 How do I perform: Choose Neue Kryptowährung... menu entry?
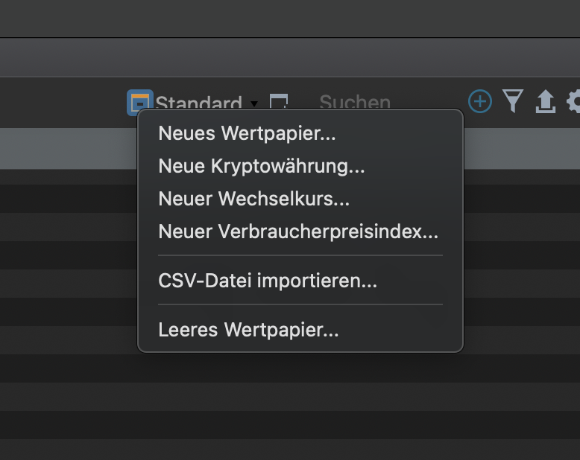click(262, 167)
